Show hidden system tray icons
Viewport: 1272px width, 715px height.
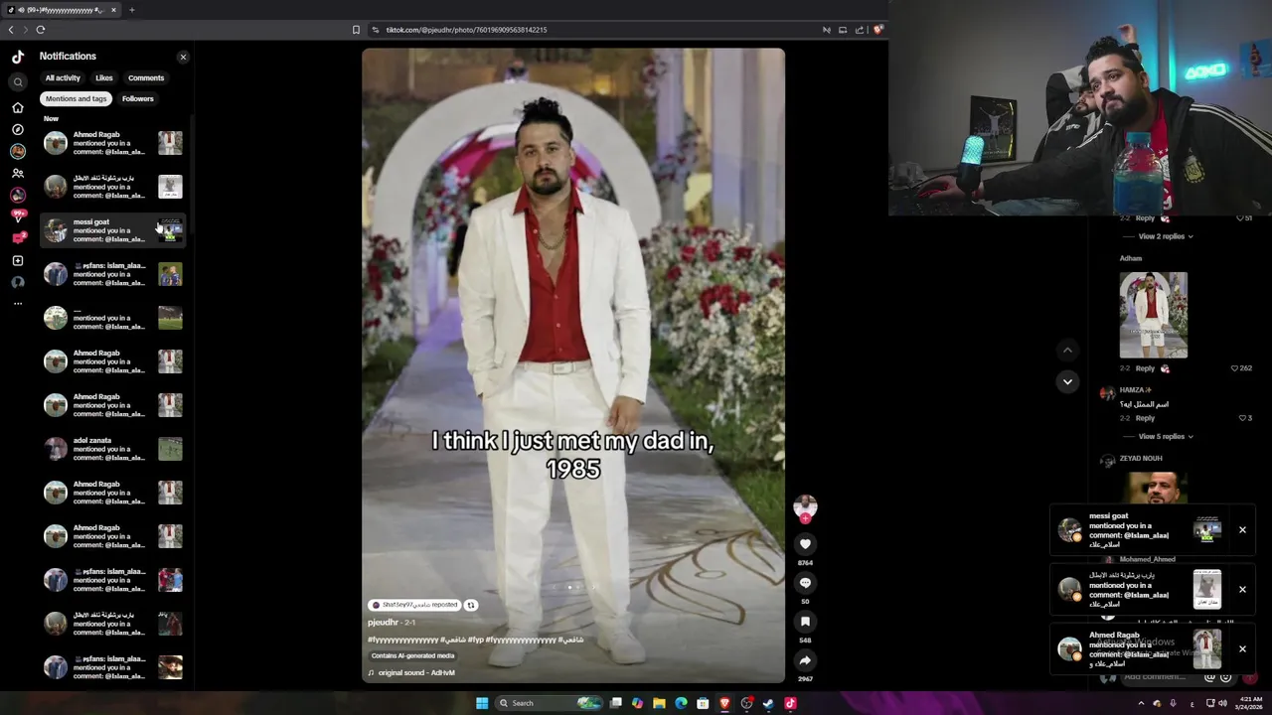(x=1141, y=703)
